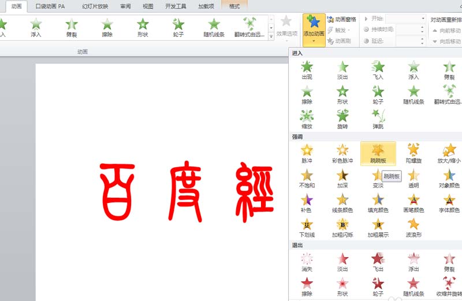Apply the 飞入 entrance animation
The height and width of the screenshot is (301, 462).
point(378,70)
